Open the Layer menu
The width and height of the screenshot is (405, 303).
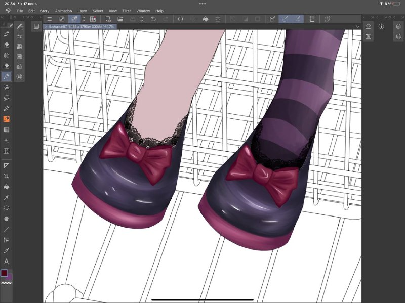82,11
